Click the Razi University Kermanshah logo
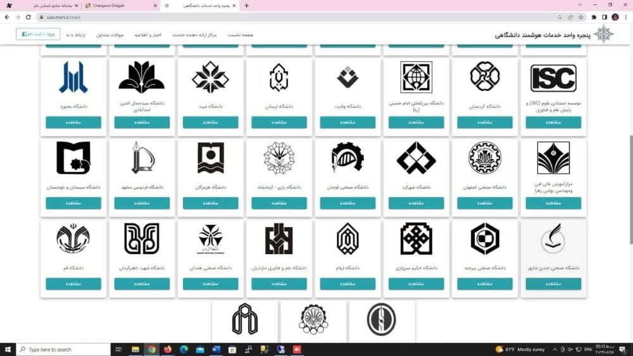The height and width of the screenshot is (356, 633). tap(279, 157)
